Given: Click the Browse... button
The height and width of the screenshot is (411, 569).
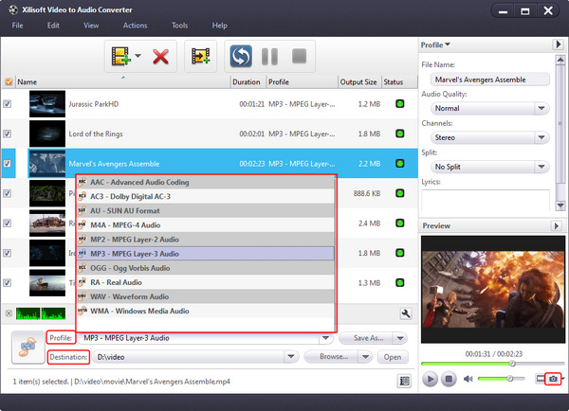Looking at the screenshot, I should [331, 357].
